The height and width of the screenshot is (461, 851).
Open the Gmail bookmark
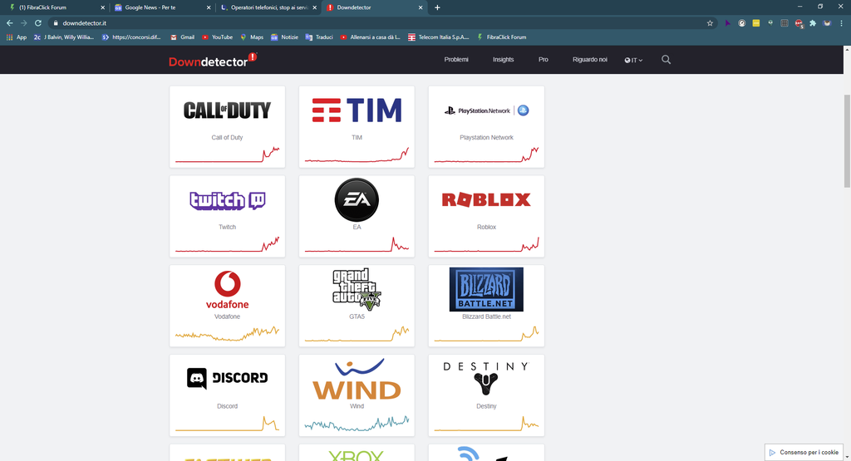tap(182, 37)
